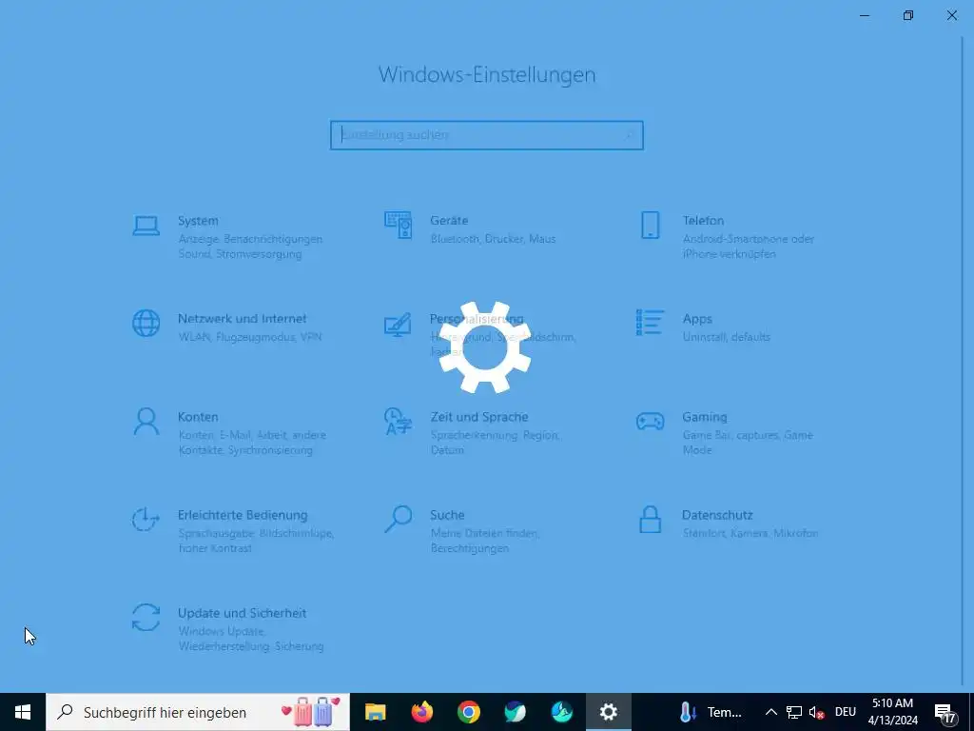Image resolution: width=974 pixels, height=731 pixels.
Task: Open Update und Sicherheit title
Action: (x=243, y=614)
